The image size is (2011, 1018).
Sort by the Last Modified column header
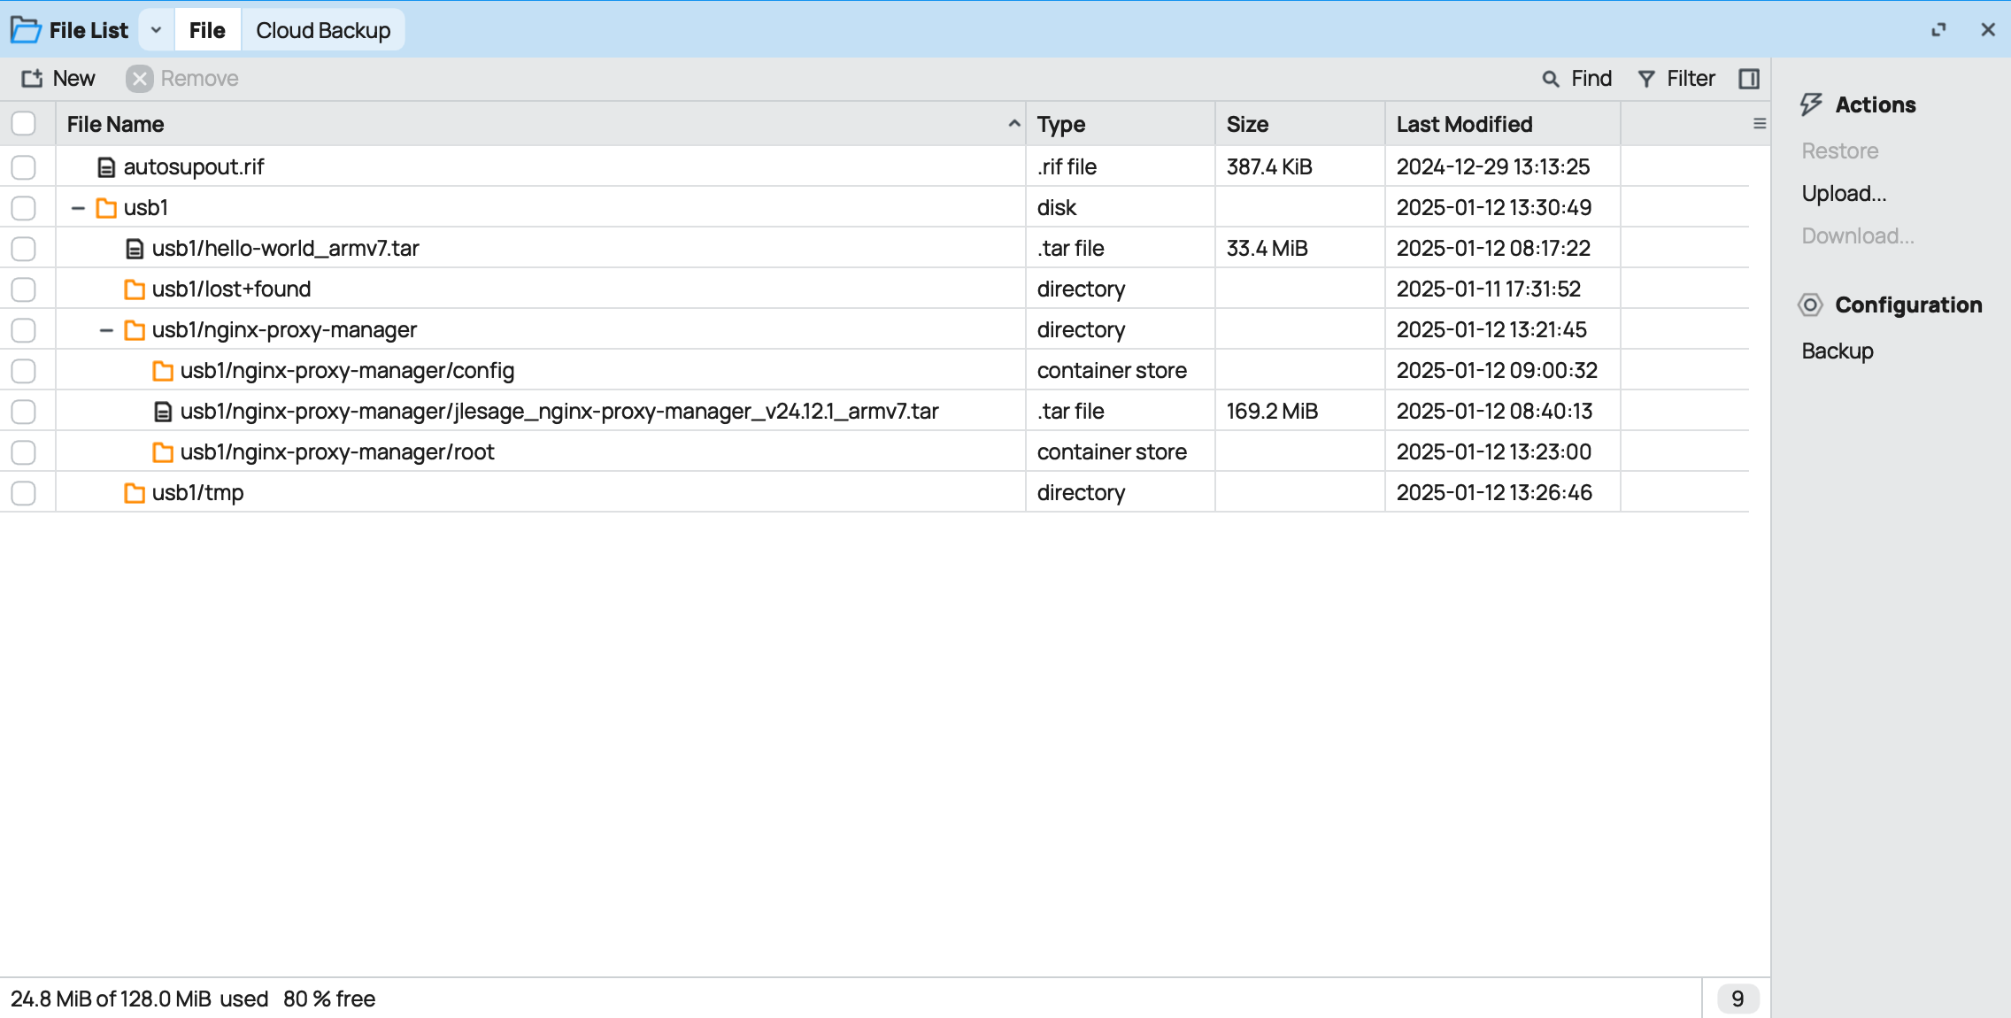1464,124
